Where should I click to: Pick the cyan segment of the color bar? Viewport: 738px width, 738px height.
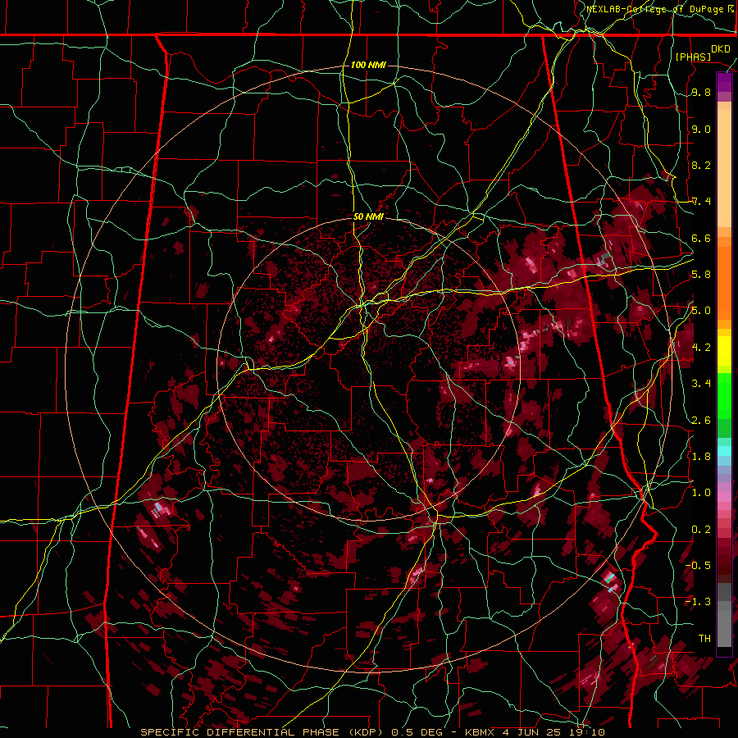724,451
